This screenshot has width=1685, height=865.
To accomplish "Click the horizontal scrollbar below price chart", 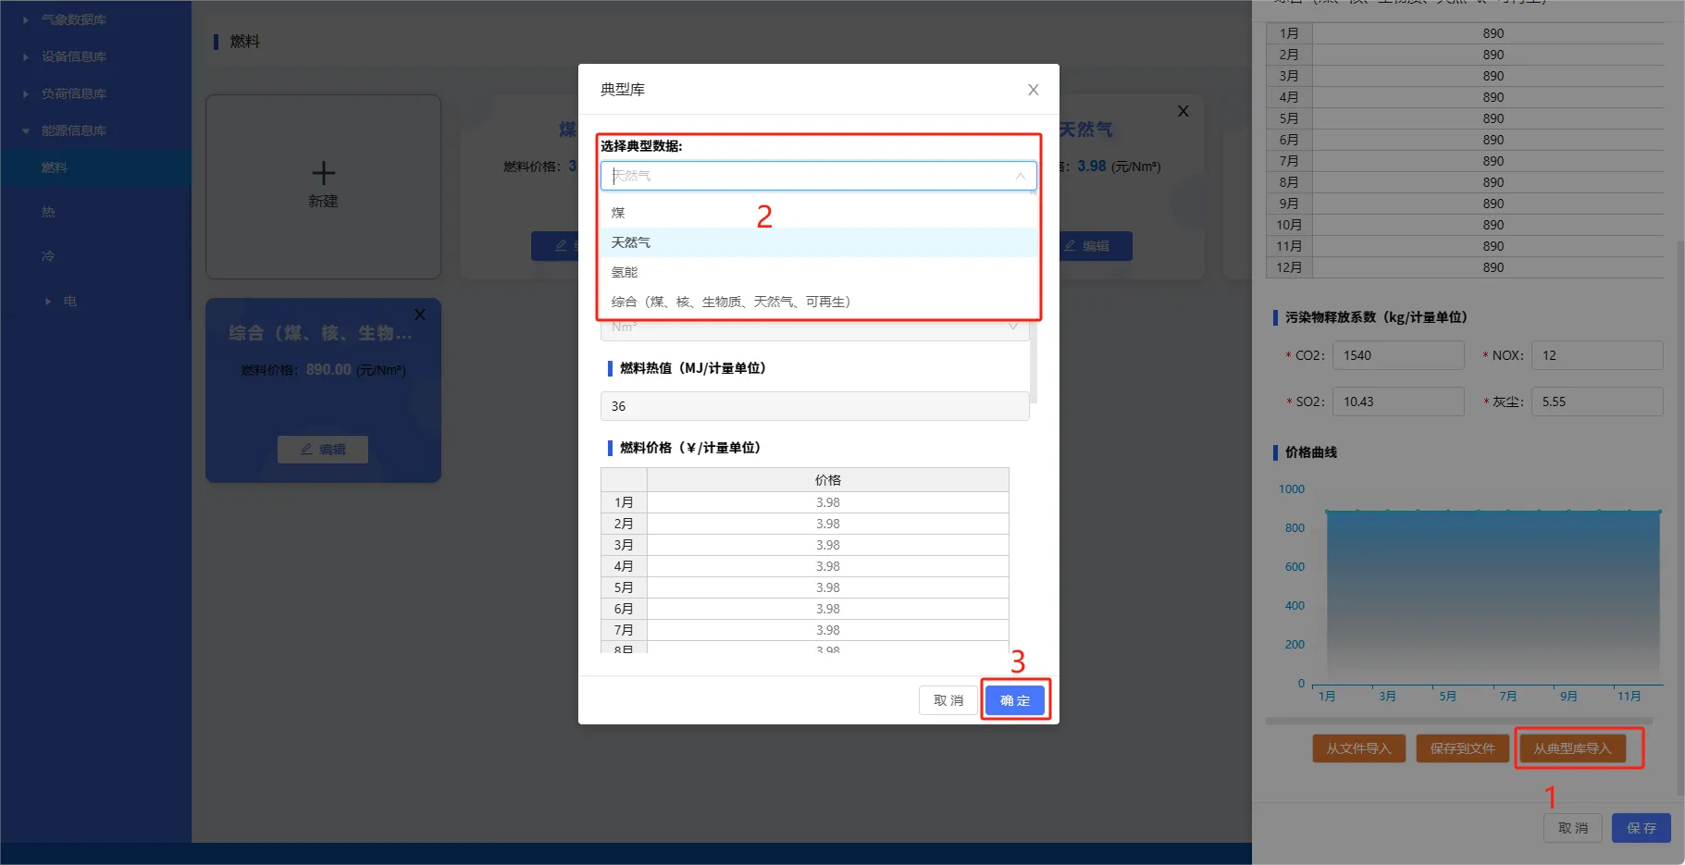I will coord(1459,720).
